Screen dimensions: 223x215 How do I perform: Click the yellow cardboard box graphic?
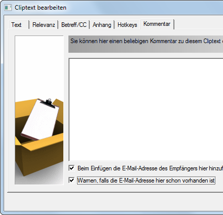pyautogui.click(x=39, y=138)
